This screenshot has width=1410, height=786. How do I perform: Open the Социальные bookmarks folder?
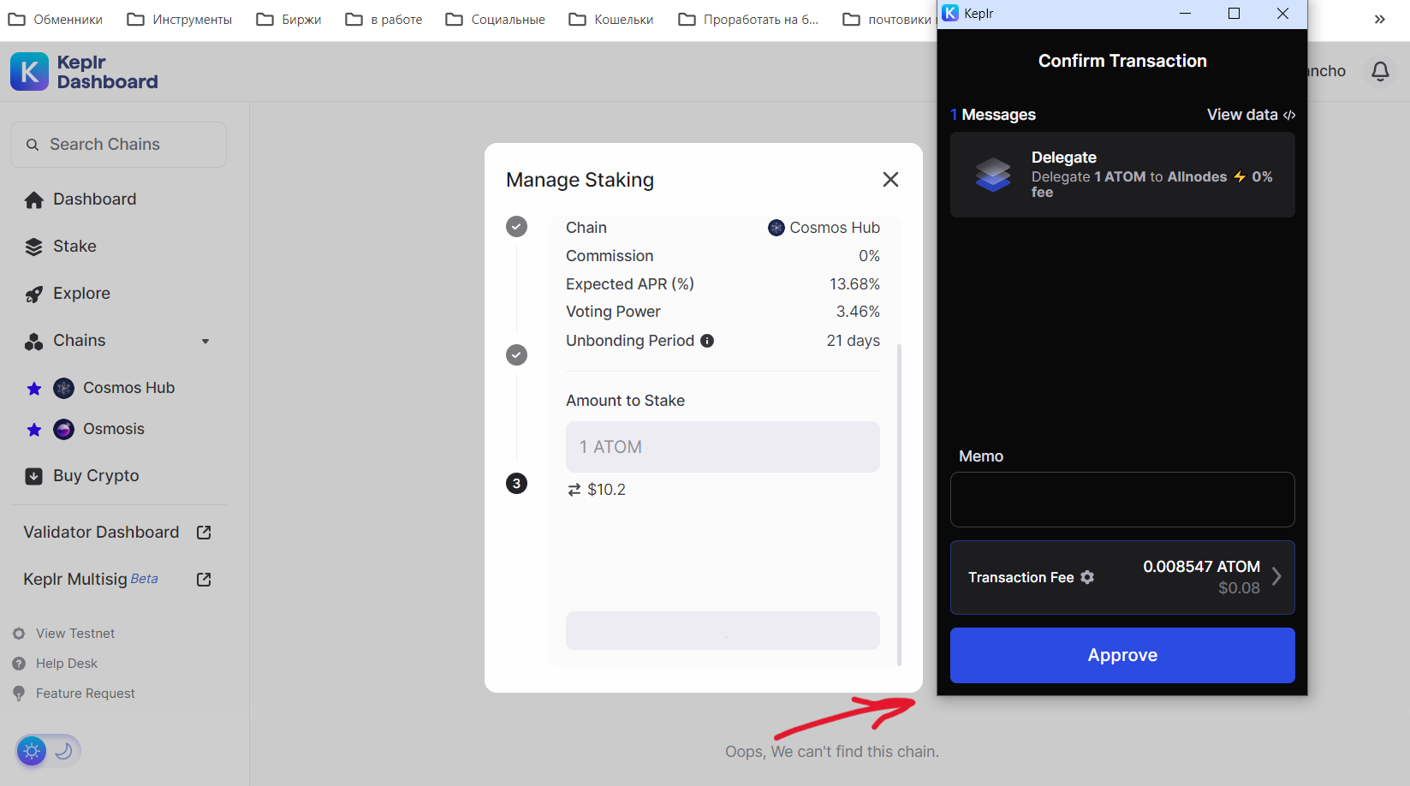(495, 19)
